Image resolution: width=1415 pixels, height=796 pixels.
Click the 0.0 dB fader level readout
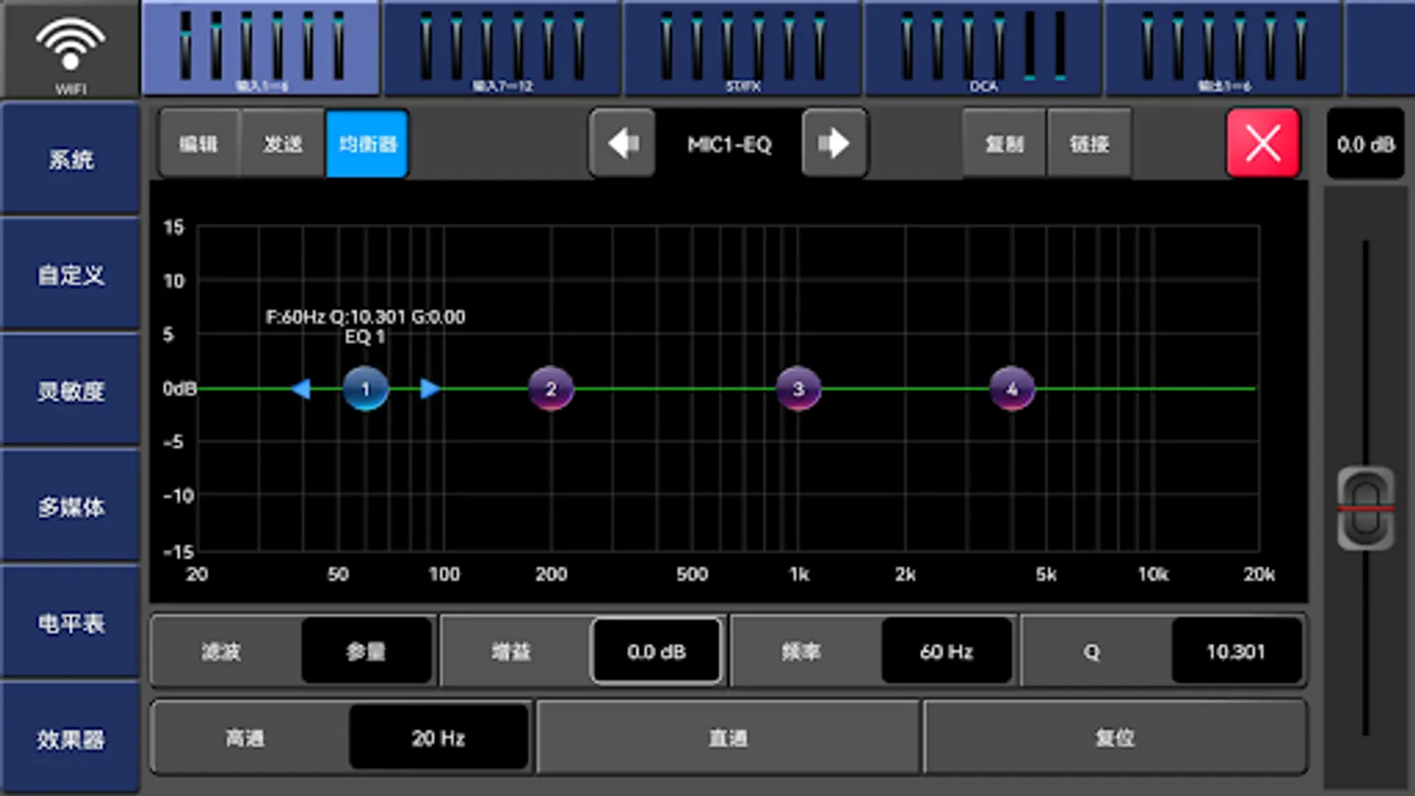[x=1365, y=144]
